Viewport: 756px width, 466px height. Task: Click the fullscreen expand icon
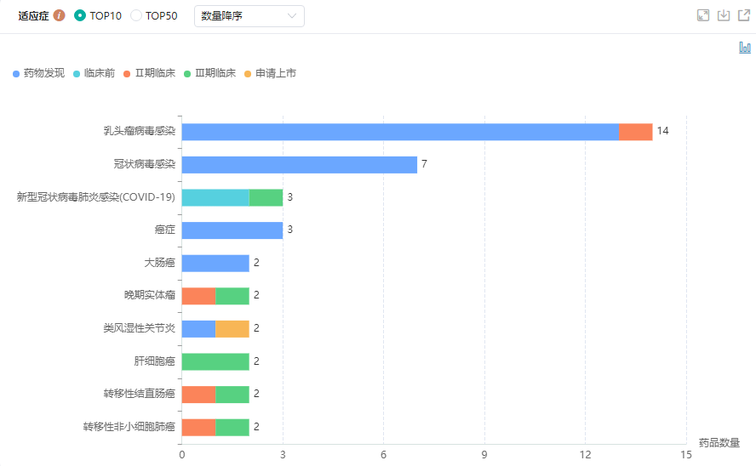pos(702,15)
